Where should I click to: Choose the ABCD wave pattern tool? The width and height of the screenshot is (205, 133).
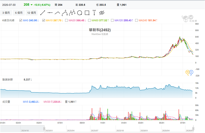(72, 13)
